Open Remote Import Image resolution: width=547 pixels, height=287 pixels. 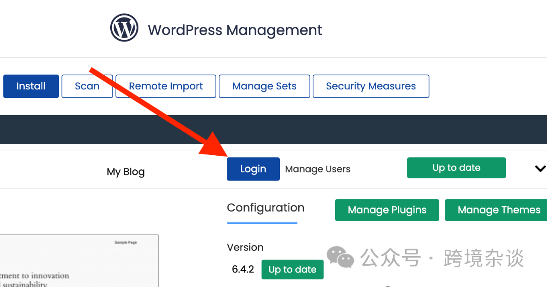[x=166, y=86]
